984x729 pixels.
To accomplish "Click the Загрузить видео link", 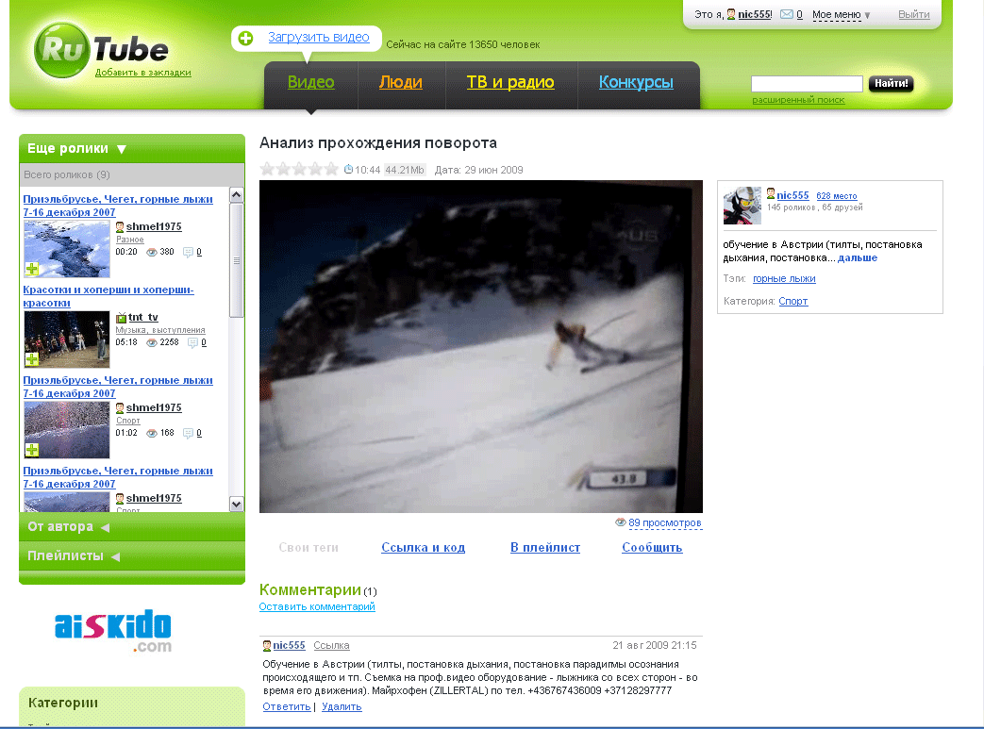I will point(318,38).
